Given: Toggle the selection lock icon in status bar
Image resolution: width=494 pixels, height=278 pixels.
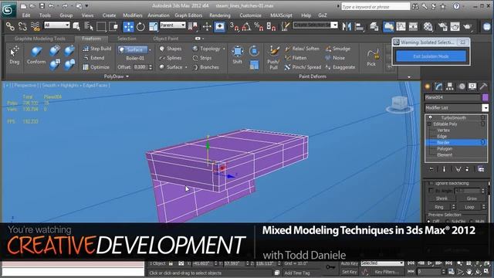Looking at the screenshot, I should [x=171, y=263].
